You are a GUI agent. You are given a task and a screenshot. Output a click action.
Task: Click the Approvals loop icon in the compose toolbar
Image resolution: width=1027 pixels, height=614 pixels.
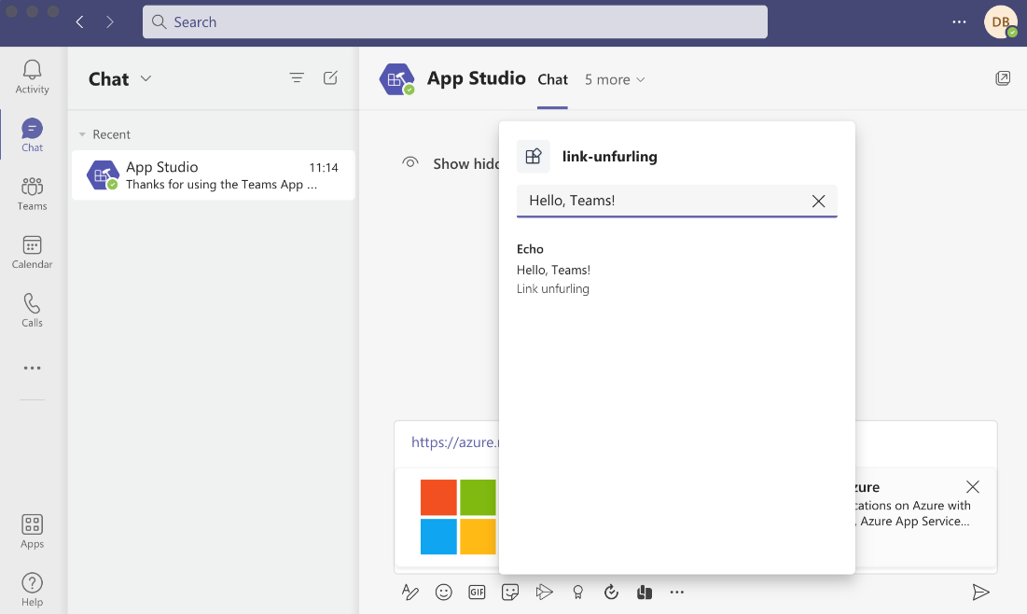(x=611, y=593)
